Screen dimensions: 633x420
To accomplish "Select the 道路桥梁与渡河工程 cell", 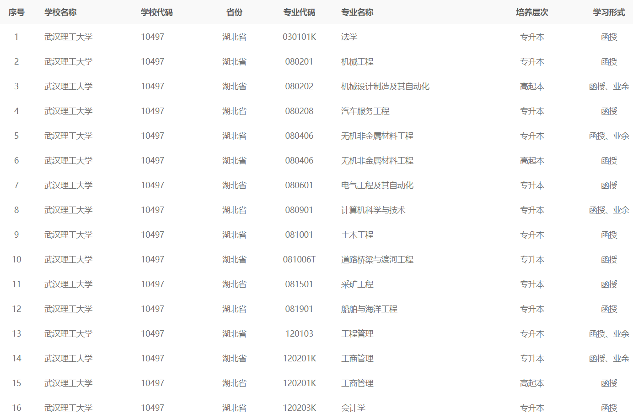I will pyautogui.click(x=377, y=260).
